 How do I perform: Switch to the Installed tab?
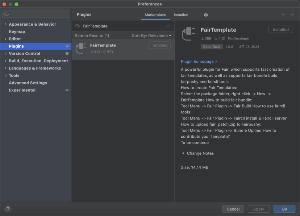pyautogui.click(x=181, y=15)
